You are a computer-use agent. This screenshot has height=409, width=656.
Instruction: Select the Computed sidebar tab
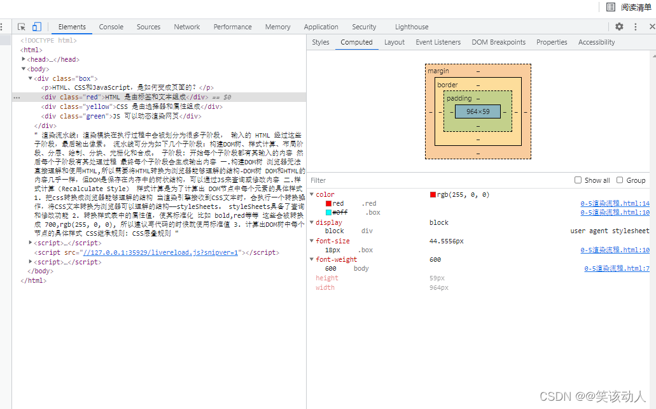356,42
